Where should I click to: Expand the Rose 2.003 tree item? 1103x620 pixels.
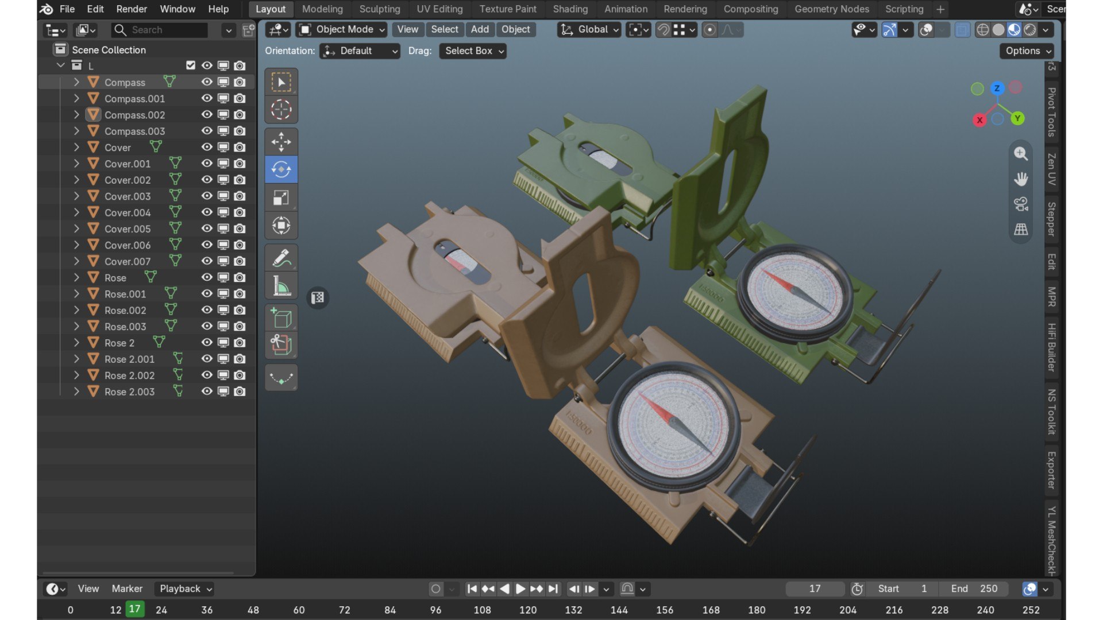(x=76, y=392)
